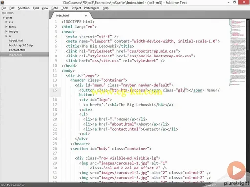This screenshot has height=187, width=250.
Task: Click the Pluralsight play button
Action: pos(236,170)
